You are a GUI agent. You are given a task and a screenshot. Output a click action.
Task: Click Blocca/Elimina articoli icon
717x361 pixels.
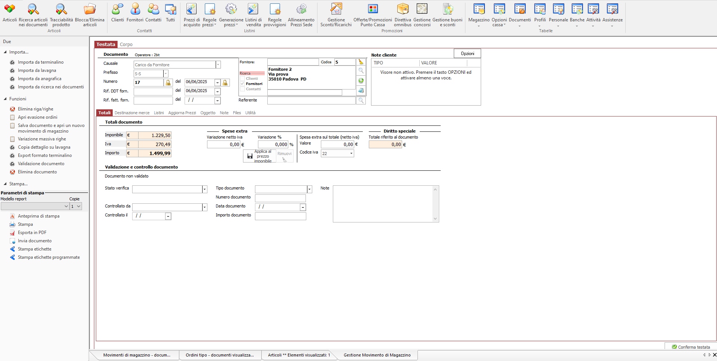(89, 15)
